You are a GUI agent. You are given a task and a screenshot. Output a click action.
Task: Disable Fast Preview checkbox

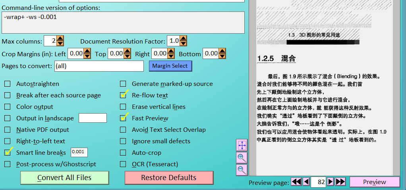click(123, 118)
